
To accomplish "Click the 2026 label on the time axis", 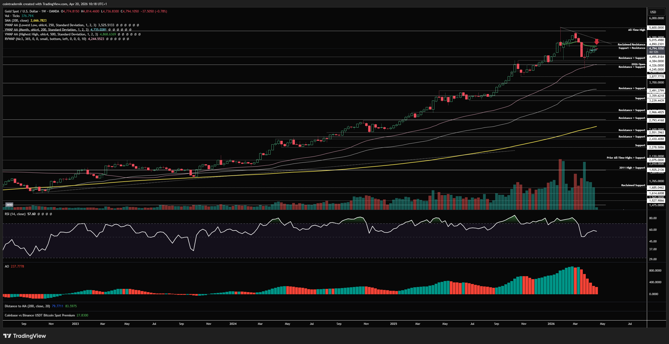I will click(x=551, y=324).
